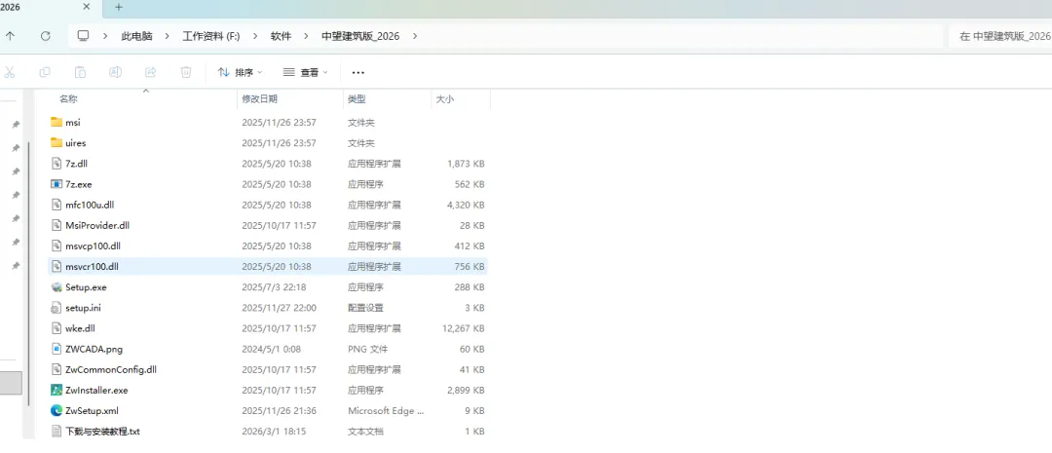Image resolution: width=1052 pixels, height=453 pixels.
Task: Click the Cut scissors icon
Action: tap(10, 72)
